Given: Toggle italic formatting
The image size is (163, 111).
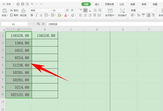Looking at the screenshot, I should coord(36,15).
